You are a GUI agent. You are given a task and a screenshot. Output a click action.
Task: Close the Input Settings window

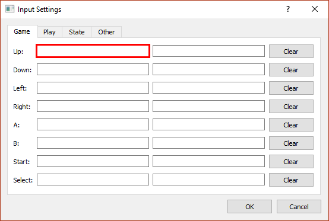315,9
